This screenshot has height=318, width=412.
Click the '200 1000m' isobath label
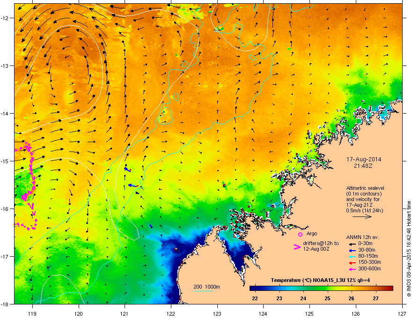click(206, 287)
